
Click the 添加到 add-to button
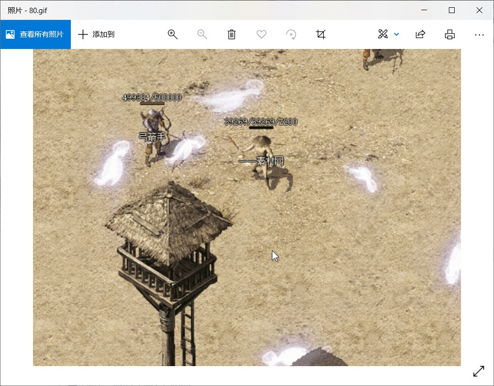[96, 34]
